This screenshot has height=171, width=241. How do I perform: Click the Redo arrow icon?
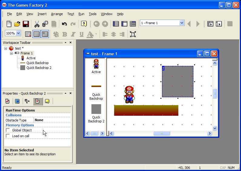pos(73,24)
